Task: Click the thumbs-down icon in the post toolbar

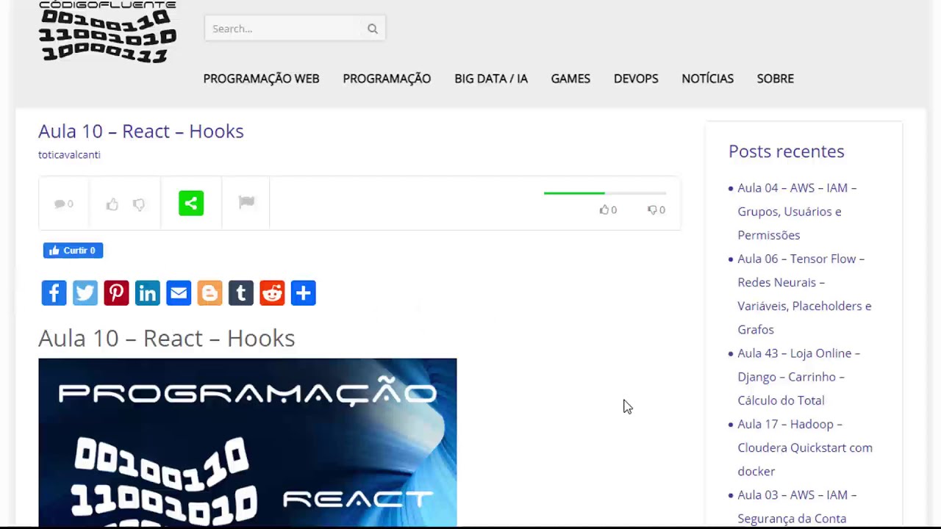Action: coord(139,204)
